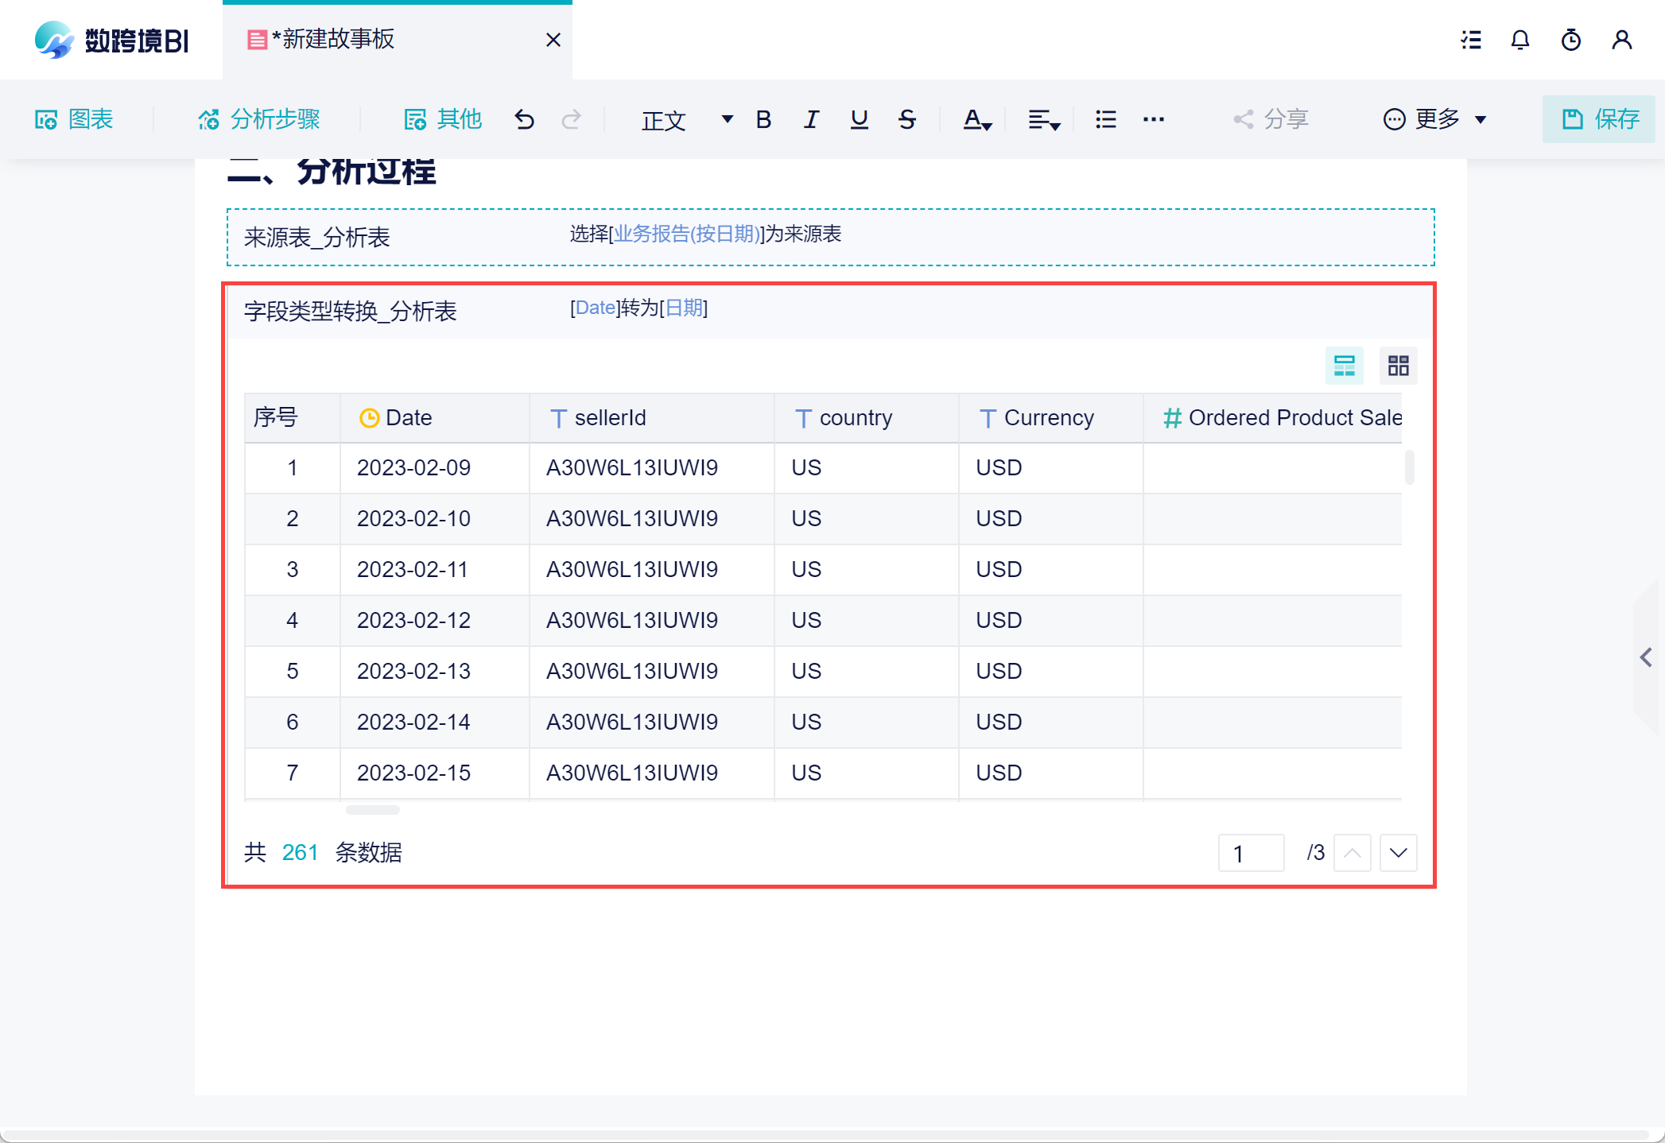Screen dimensions: 1665x1143
Task: Open text alignment dropdown
Action: click(x=1043, y=119)
